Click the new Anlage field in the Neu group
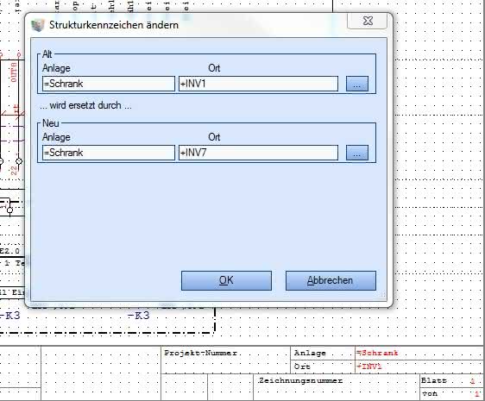Viewport: 485px width, 401px height. [x=109, y=153]
